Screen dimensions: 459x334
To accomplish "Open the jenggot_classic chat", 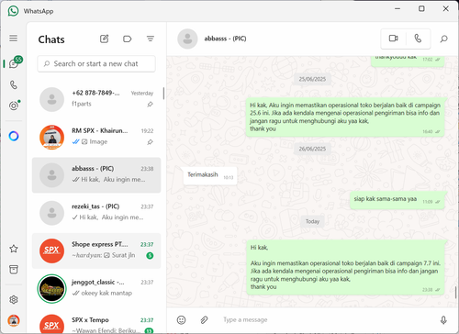I will (96, 289).
